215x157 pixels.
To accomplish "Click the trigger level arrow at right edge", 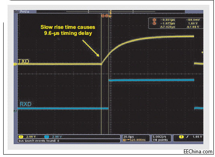I will 202,52.
